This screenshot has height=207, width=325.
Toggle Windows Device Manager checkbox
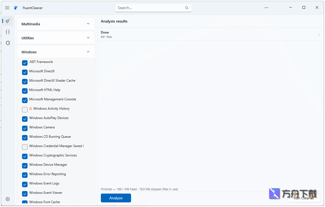[x=25, y=166]
